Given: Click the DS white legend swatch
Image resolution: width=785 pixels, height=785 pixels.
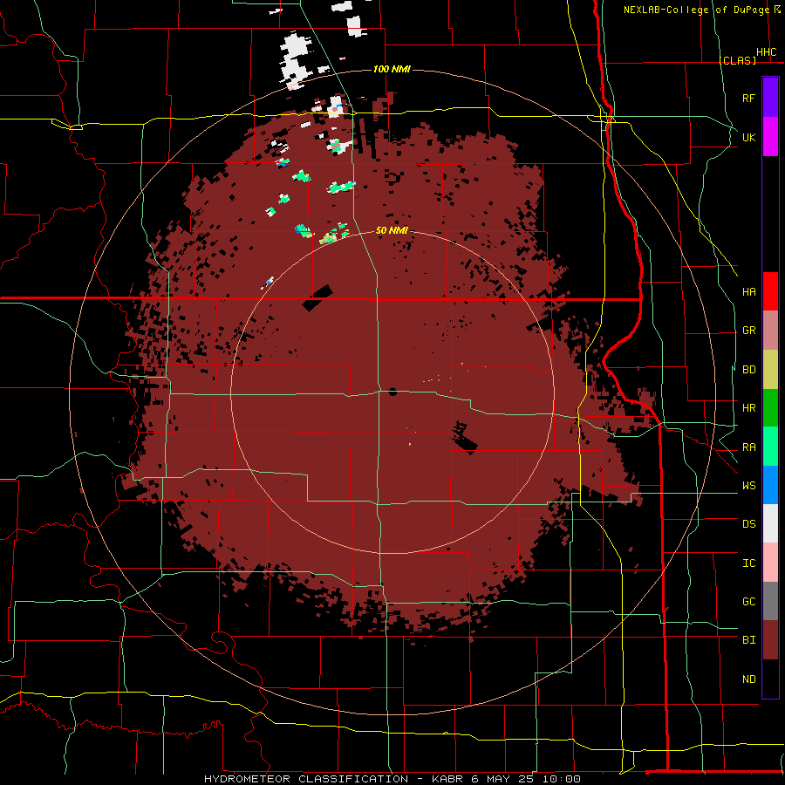Looking at the screenshot, I should pos(770,523).
